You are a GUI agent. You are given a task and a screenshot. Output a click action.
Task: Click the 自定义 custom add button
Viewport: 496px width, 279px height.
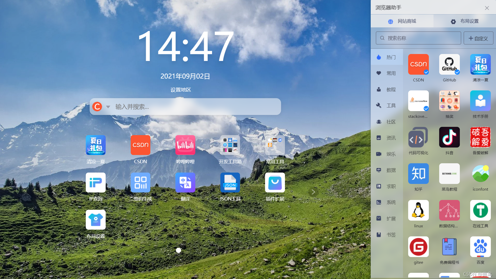478,38
